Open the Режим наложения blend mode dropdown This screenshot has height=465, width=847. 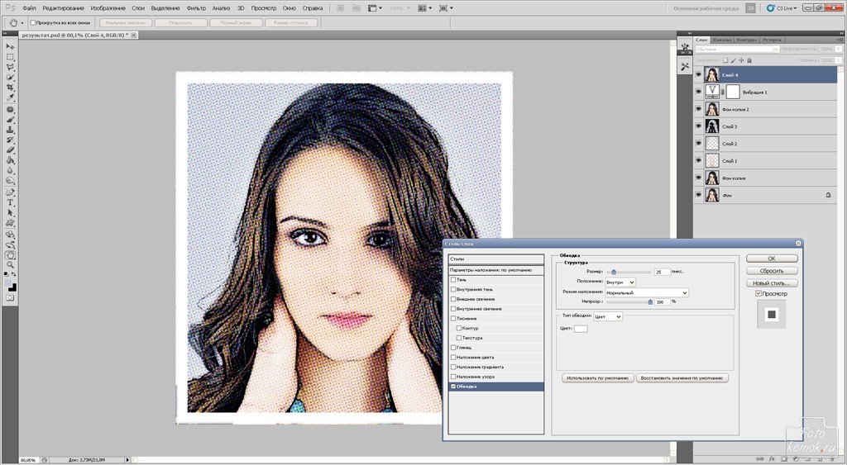646,292
